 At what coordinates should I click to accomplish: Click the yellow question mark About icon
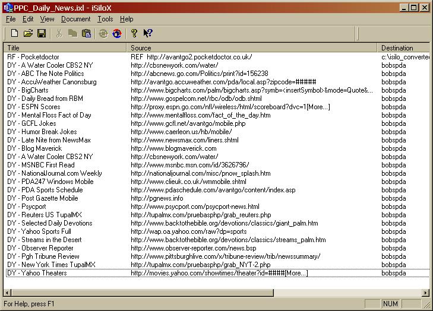coord(134,33)
